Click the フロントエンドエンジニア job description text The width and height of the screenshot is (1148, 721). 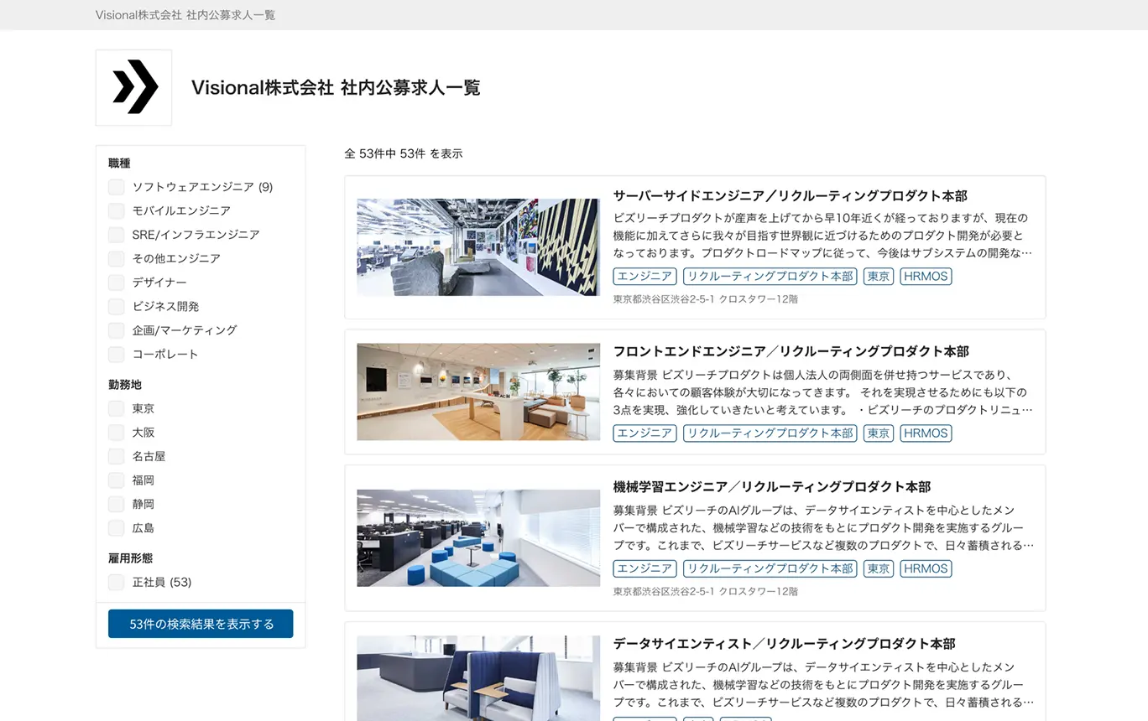(x=822, y=392)
